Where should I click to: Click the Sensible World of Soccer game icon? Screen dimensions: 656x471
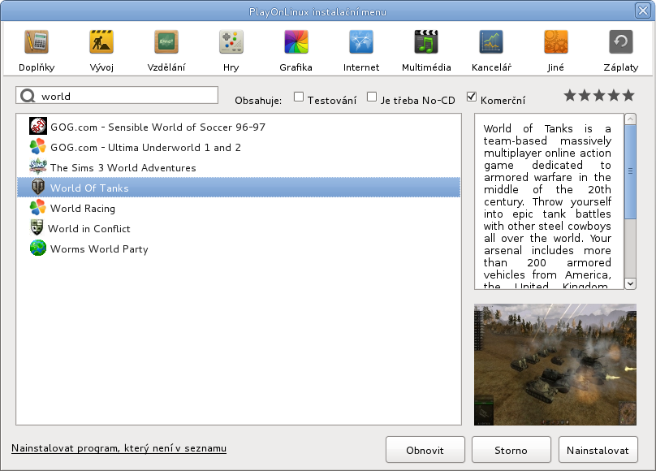(x=37, y=127)
